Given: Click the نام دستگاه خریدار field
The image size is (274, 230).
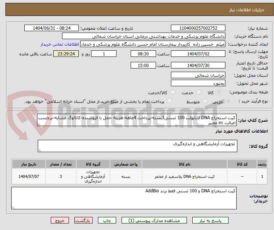Looking at the screenshot, I should (x=144, y=36).
